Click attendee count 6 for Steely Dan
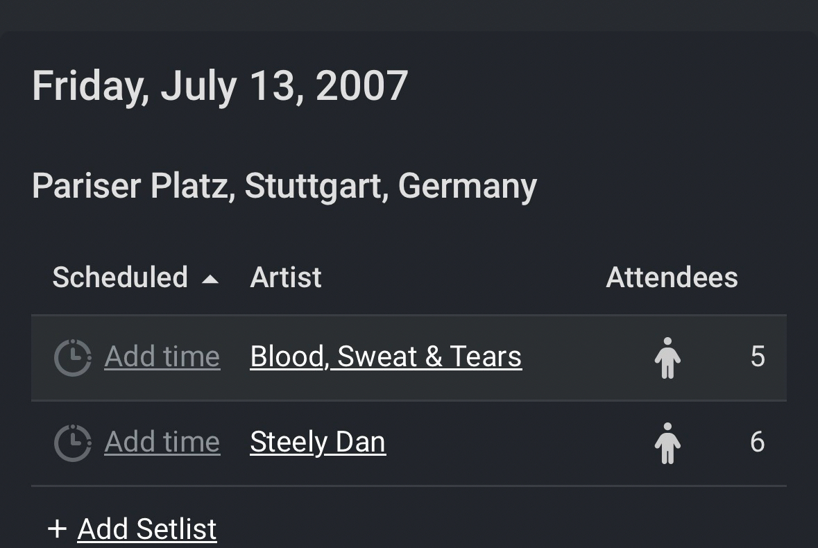818x548 pixels. tap(757, 442)
